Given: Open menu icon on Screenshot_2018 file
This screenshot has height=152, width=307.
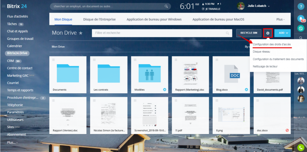Looking at the screenshot, I should (x=135, y=100).
